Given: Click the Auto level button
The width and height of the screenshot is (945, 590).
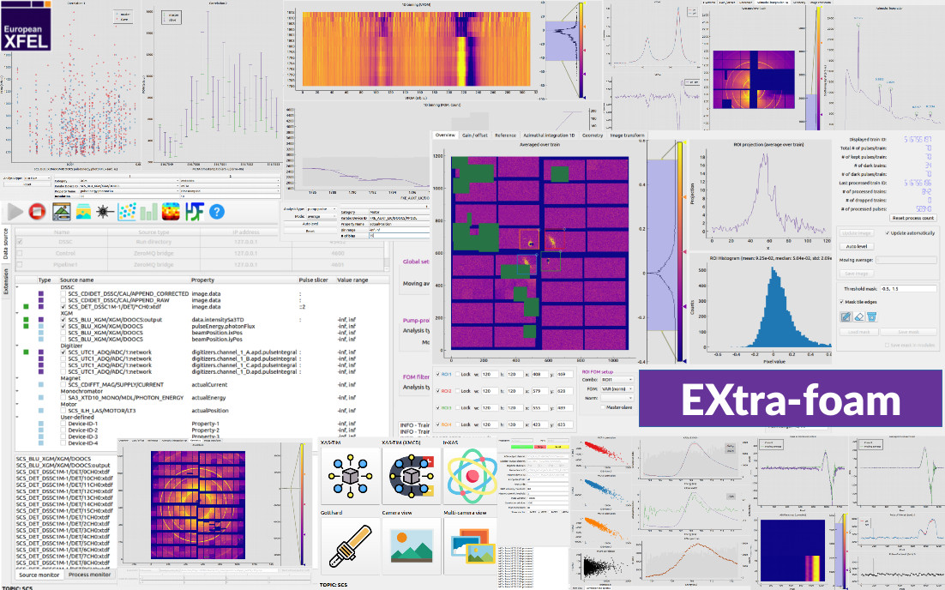Looking at the screenshot, I should point(857,246).
